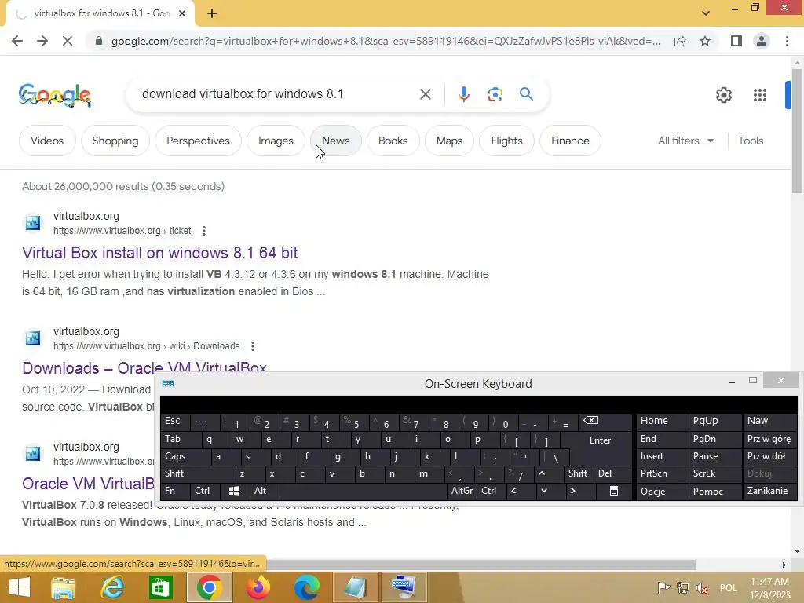Filter results by Flights
Image resolution: width=804 pixels, height=603 pixels.
click(x=506, y=141)
